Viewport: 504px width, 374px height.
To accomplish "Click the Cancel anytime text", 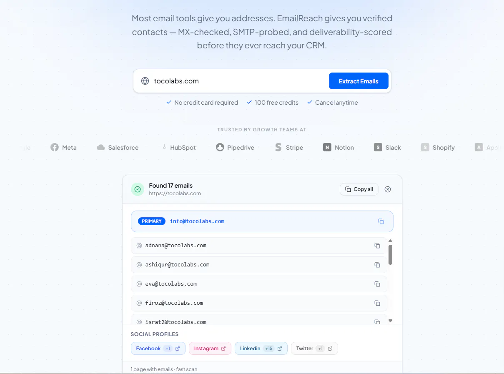I will 336,103.
